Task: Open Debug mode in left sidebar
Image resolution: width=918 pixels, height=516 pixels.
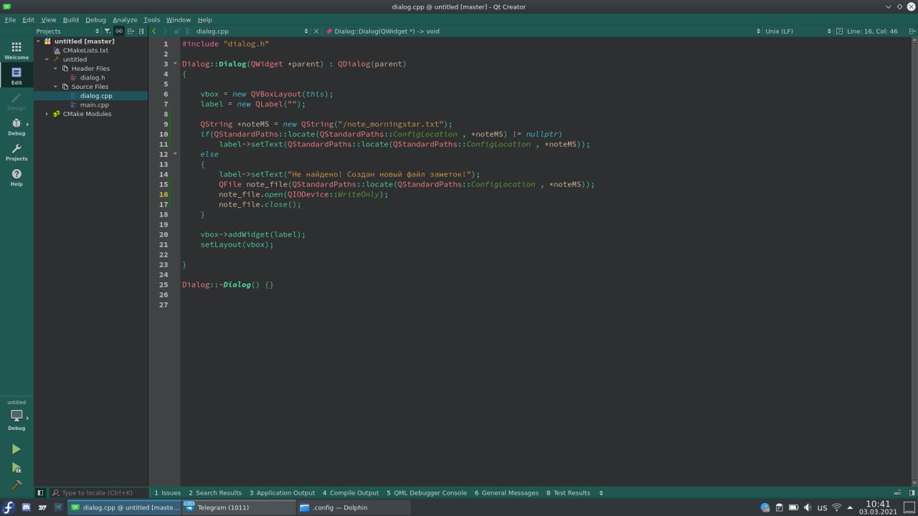Action: [x=16, y=127]
